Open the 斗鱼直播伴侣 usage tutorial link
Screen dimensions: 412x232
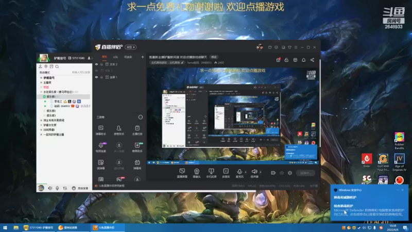pyautogui.click(x=111, y=186)
